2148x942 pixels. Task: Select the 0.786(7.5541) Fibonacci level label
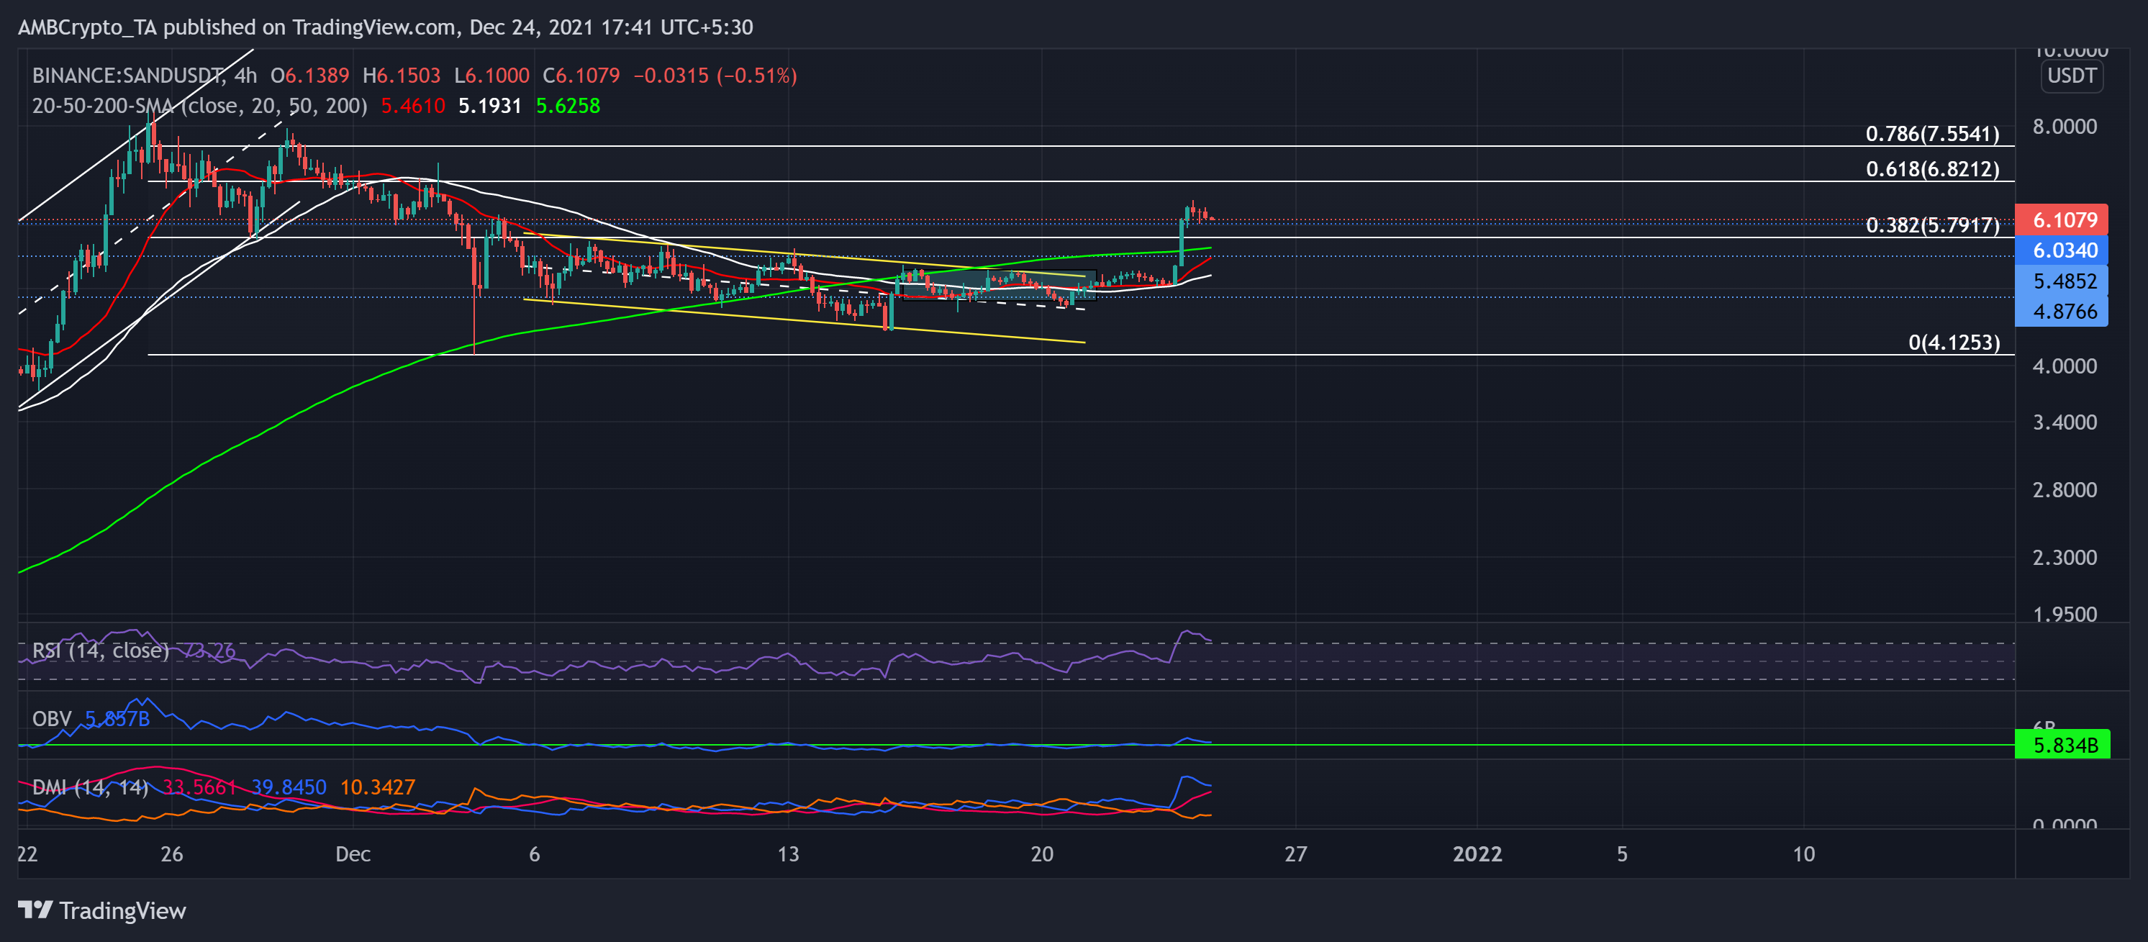tap(1931, 133)
